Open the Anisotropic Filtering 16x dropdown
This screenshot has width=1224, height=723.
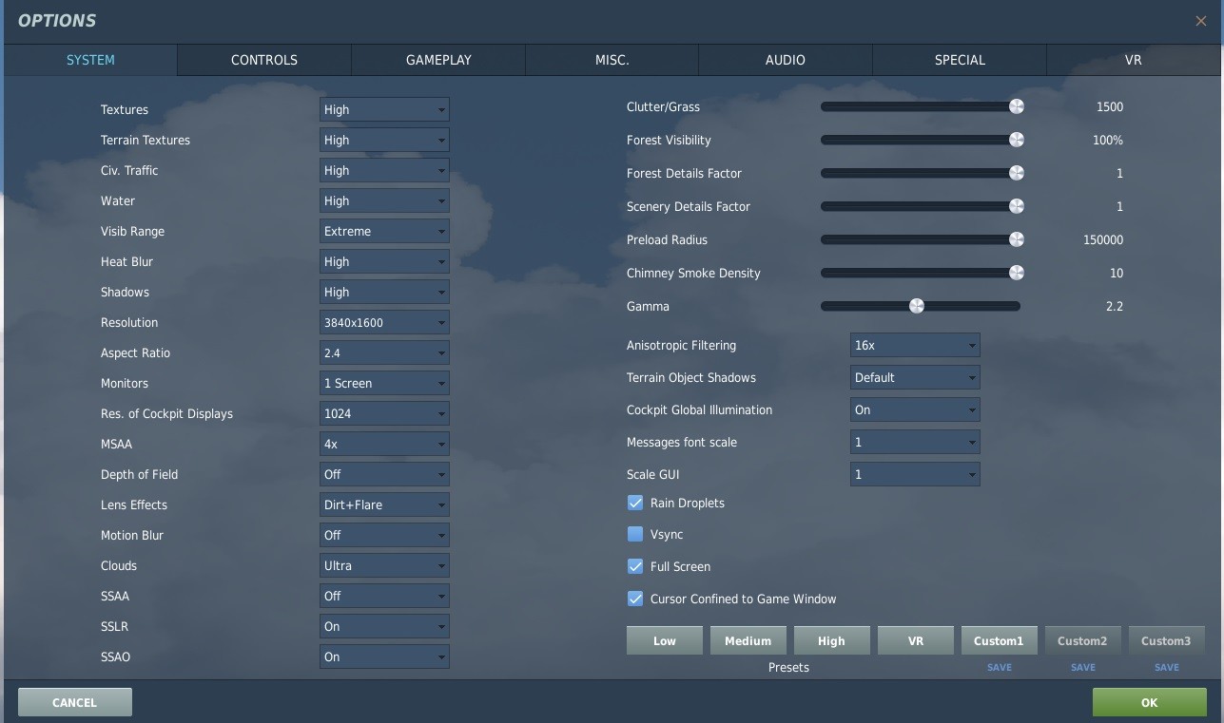915,345
